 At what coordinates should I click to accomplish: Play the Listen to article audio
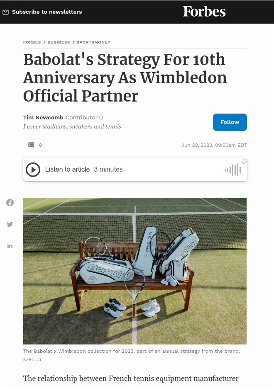33,170
